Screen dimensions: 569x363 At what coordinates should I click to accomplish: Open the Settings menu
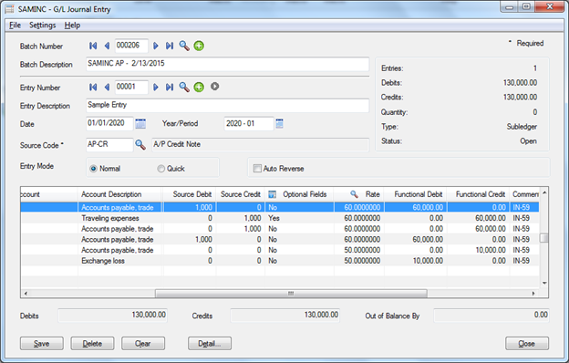click(43, 25)
